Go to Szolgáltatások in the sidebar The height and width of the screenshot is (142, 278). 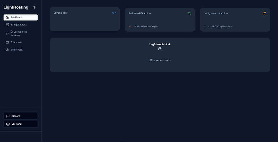click(19, 25)
